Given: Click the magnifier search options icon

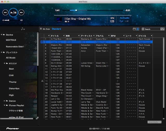Looking at the screenshot, I should coord(162,29).
